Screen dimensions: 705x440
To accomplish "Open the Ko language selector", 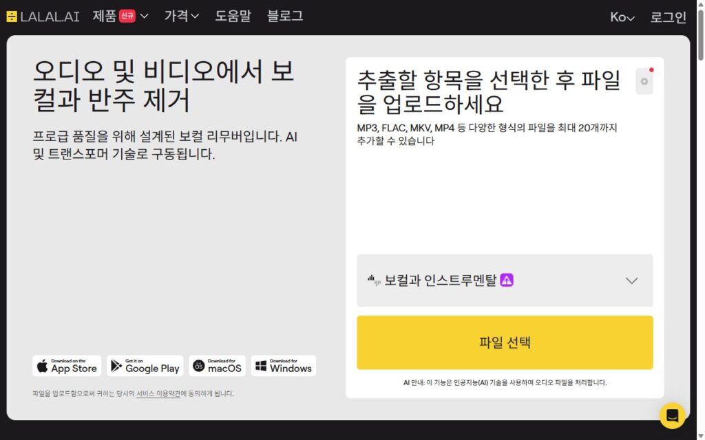I will [x=622, y=17].
